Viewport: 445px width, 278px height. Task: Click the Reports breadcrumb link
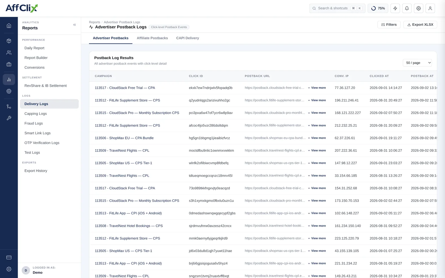tap(95, 22)
